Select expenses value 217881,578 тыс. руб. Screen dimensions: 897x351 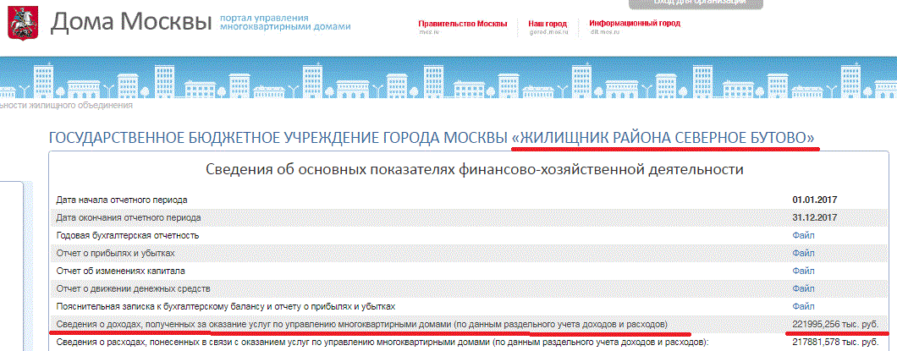(x=835, y=342)
